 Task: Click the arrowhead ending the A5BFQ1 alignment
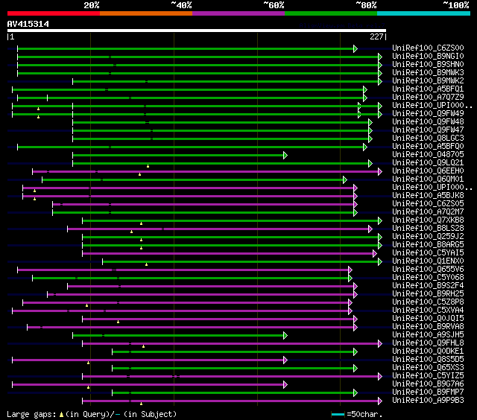click(365, 89)
